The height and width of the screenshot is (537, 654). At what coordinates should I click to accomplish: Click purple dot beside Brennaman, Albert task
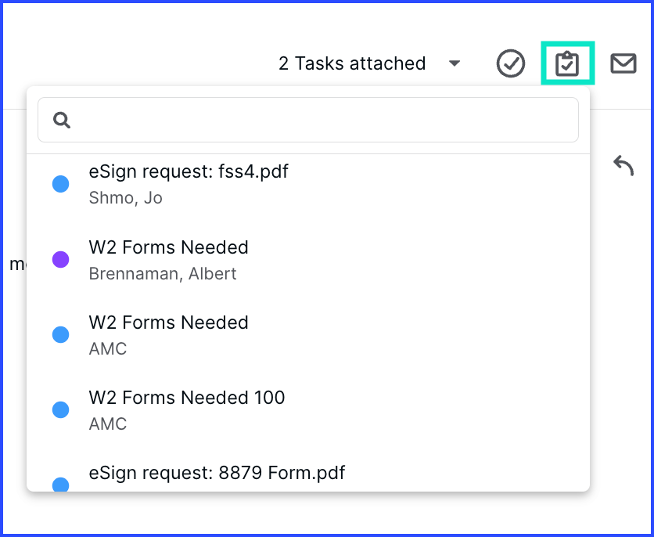click(60, 260)
